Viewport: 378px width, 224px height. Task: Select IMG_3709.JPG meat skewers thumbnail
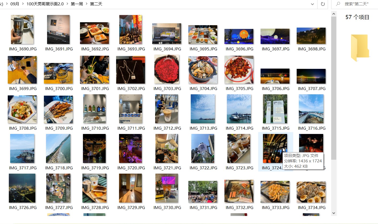pos(58,109)
